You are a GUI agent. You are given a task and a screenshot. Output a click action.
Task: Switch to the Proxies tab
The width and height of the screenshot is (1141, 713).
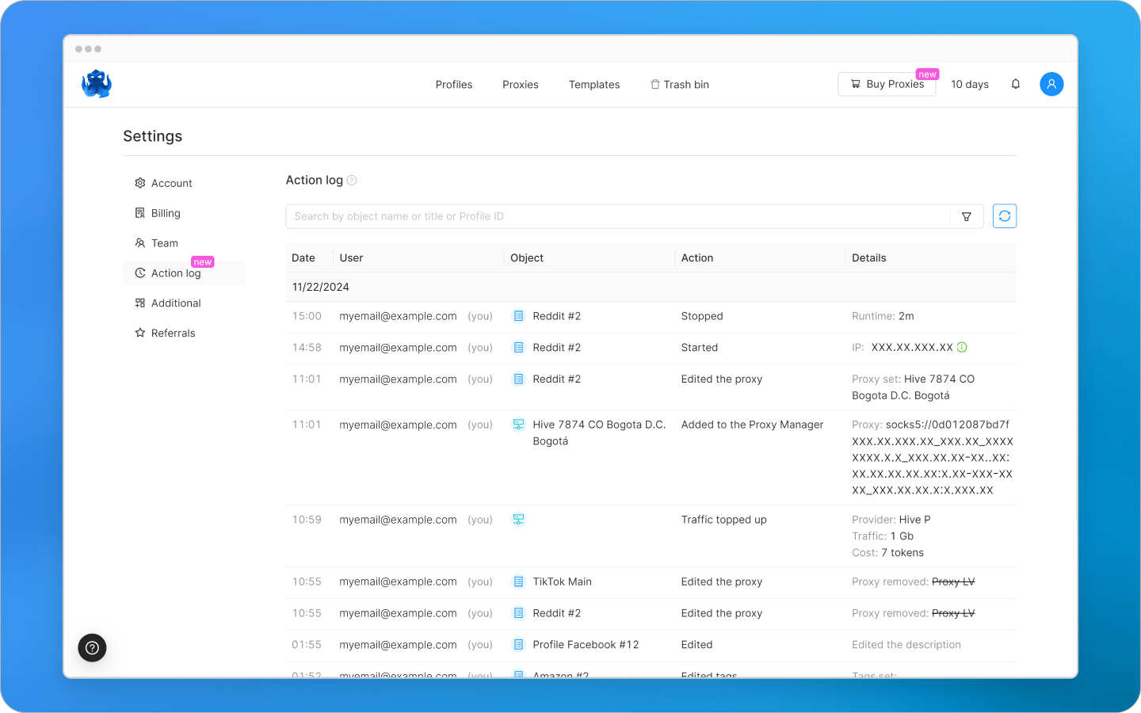(520, 84)
